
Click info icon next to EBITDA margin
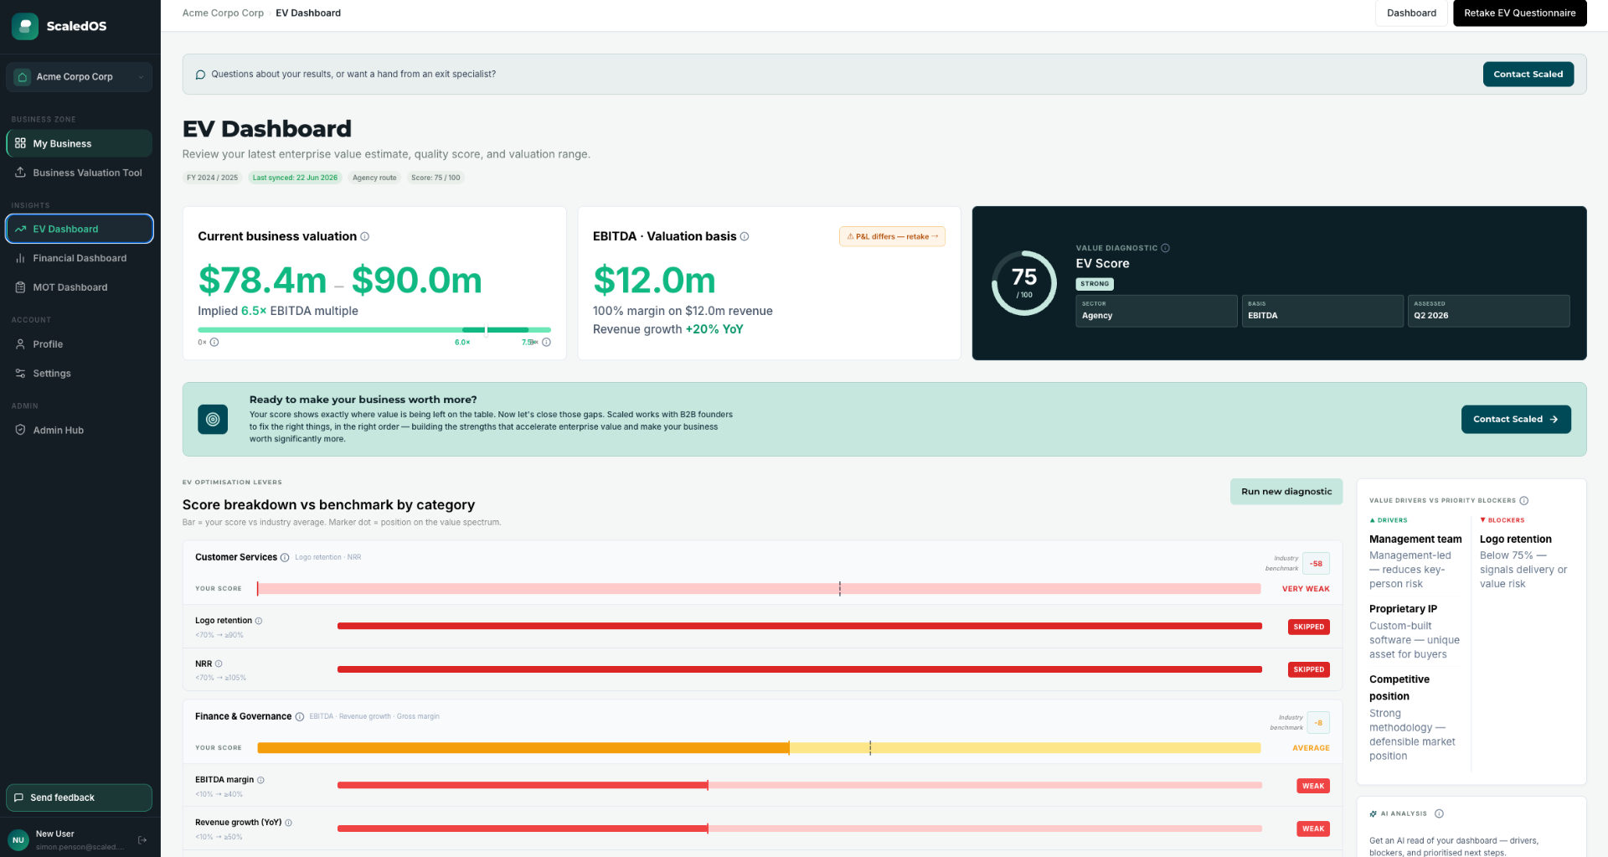click(x=260, y=781)
